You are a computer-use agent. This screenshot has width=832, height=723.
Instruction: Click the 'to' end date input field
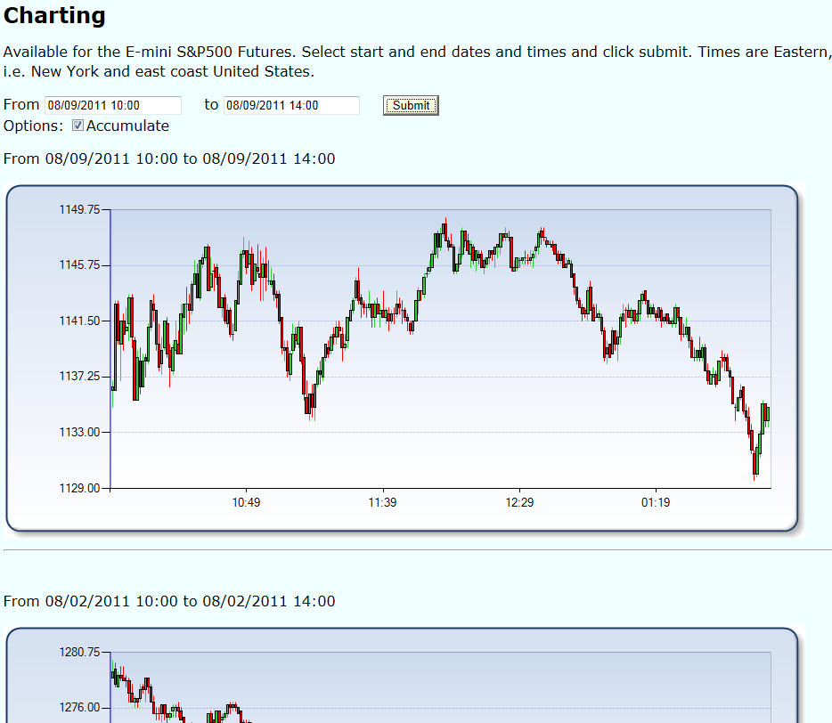point(291,105)
